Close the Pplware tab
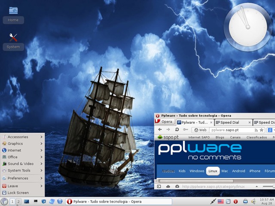The image size is (275, 206). (x=211, y=122)
